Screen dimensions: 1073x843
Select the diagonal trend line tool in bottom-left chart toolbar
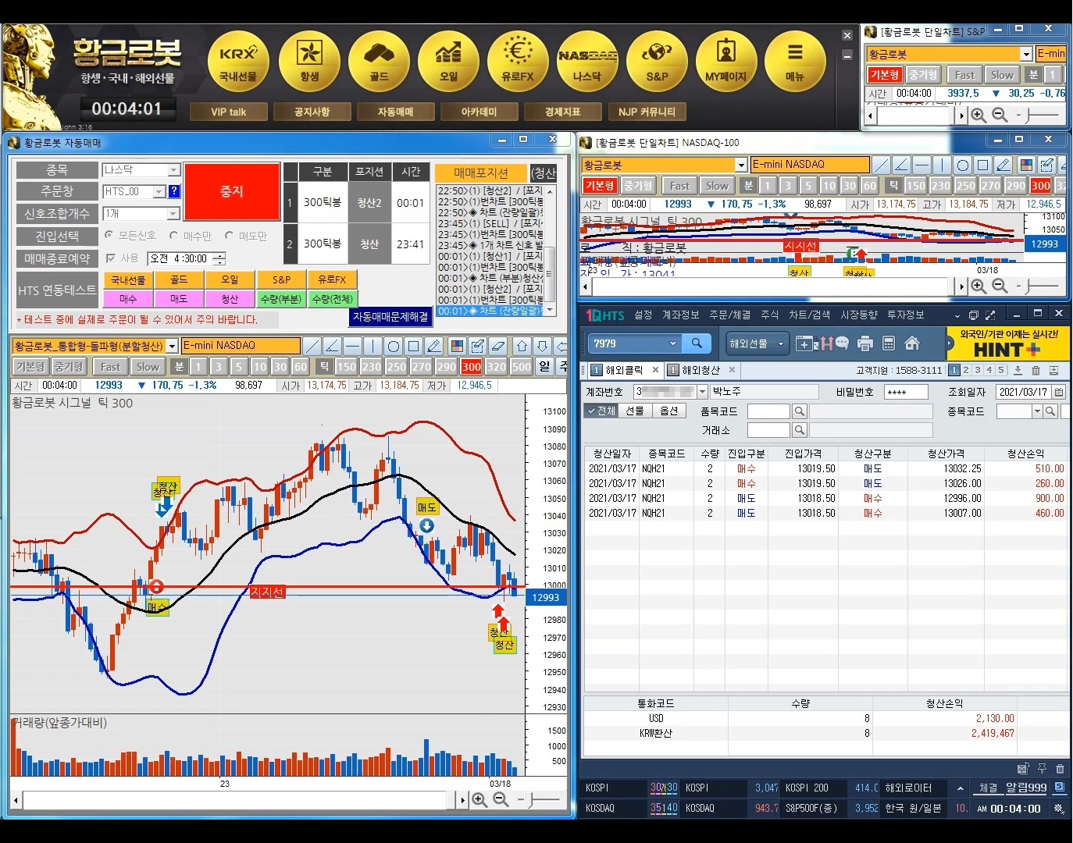click(x=312, y=346)
